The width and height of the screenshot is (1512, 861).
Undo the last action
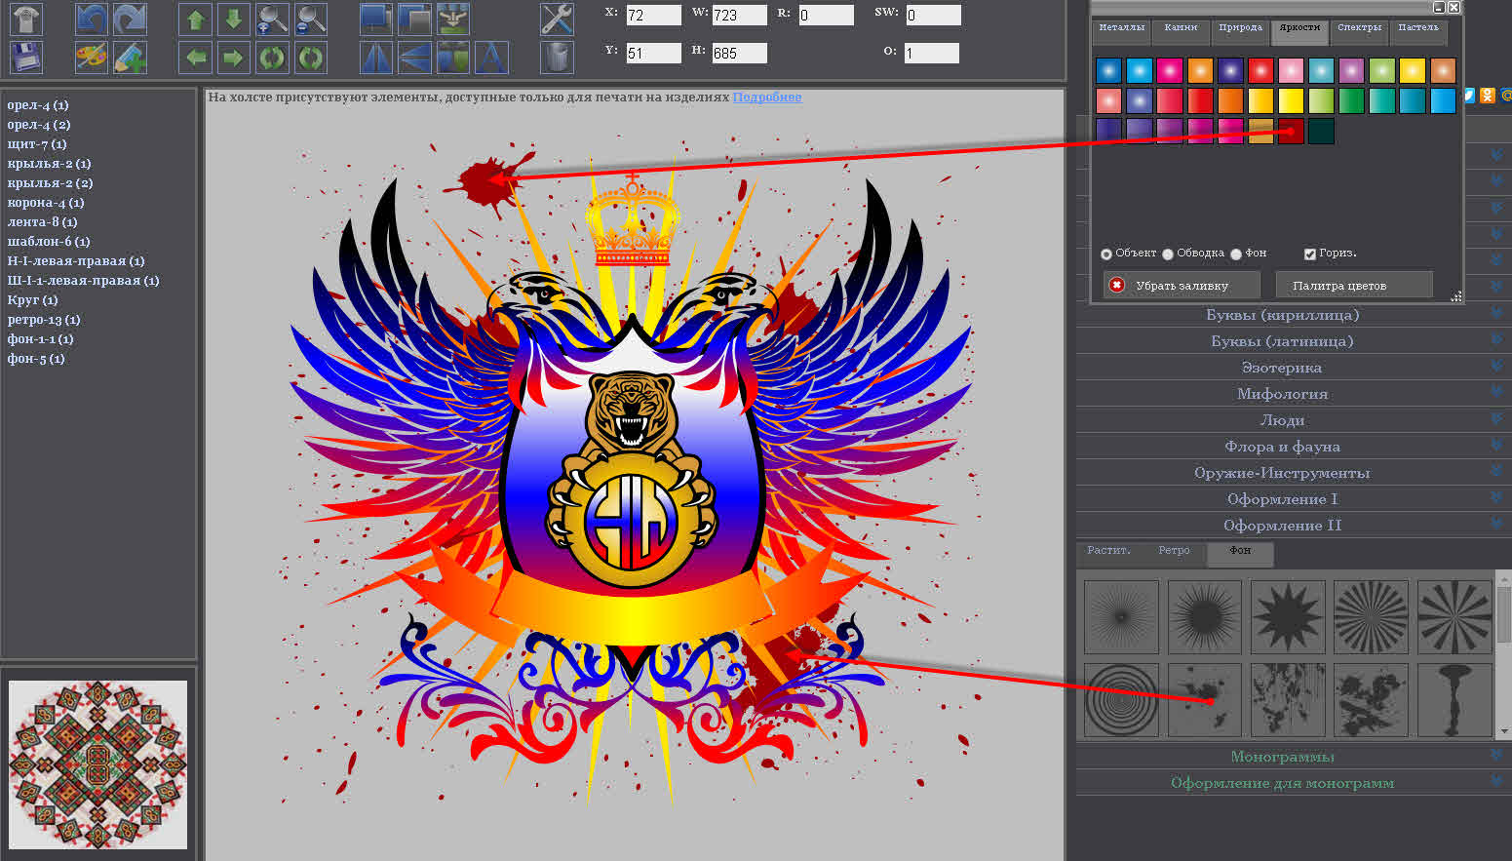[x=92, y=19]
